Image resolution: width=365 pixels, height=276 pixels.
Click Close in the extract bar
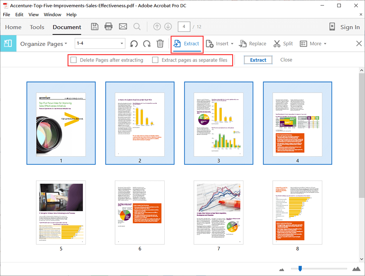[x=286, y=60]
